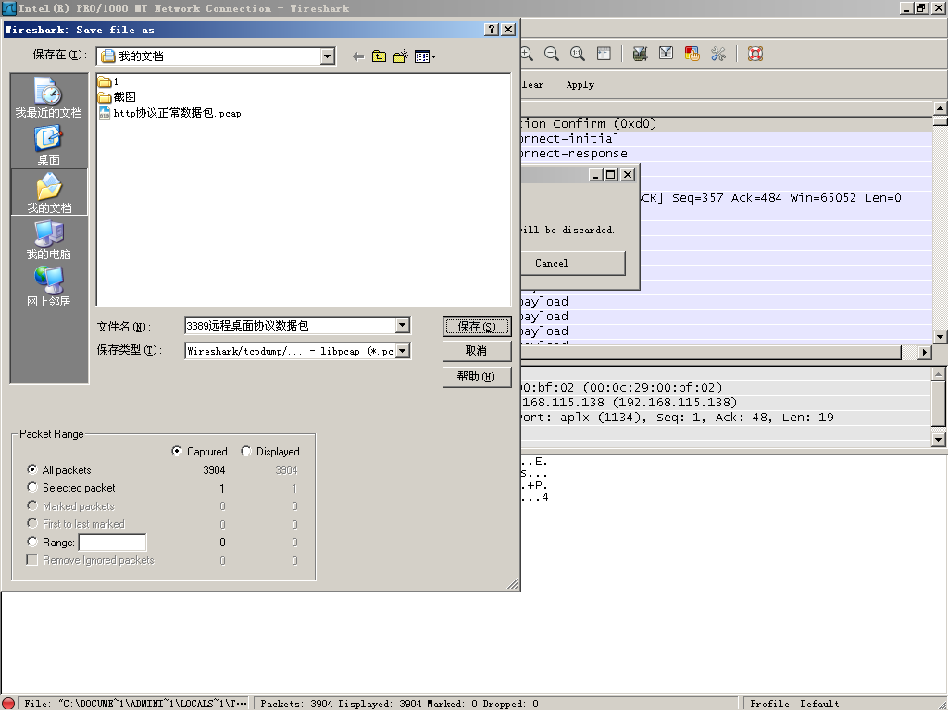948x711 pixels.
Task: Expand the 保存在 location dropdown
Action: point(327,56)
